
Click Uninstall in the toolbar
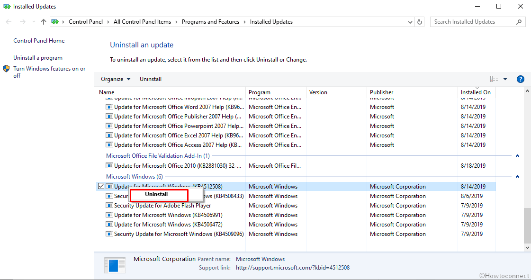pos(150,79)
